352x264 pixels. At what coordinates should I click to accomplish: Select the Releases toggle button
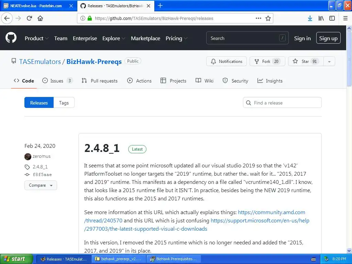(39, 102)
